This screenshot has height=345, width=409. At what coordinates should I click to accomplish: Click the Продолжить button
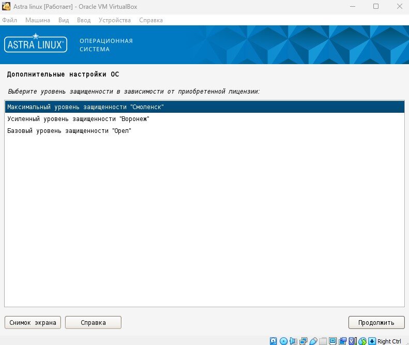pyautogui.click(x=376, y=323)
